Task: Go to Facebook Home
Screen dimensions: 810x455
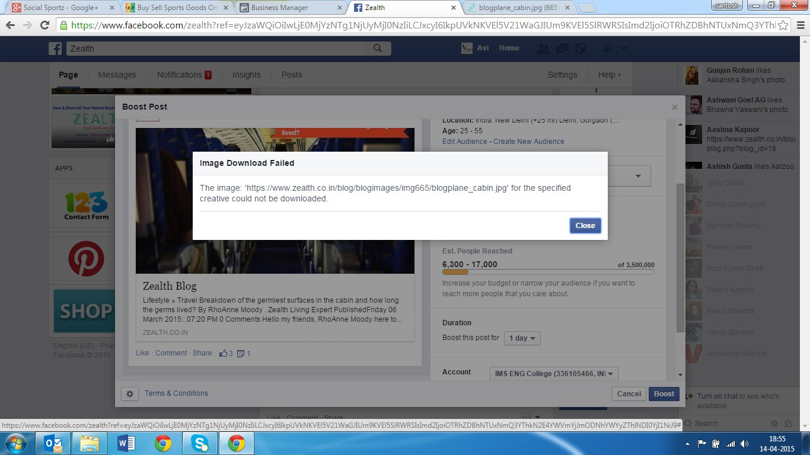Action: click(x=509, y=48)
